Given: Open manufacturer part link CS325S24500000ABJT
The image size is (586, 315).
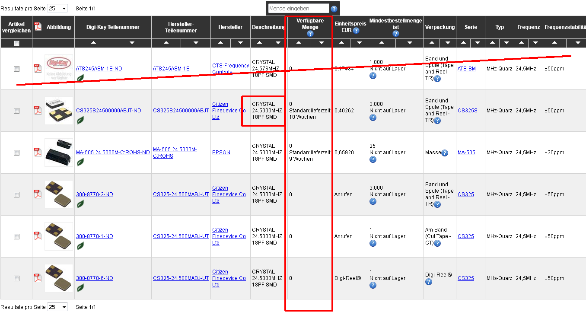Looking at the screenshot, I should click(x=181, y=111).
